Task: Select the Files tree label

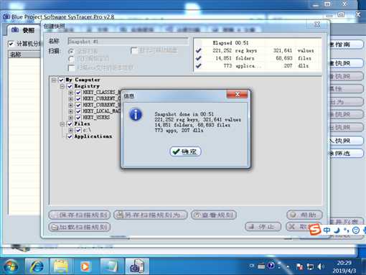Action: (x=82, y=123)
